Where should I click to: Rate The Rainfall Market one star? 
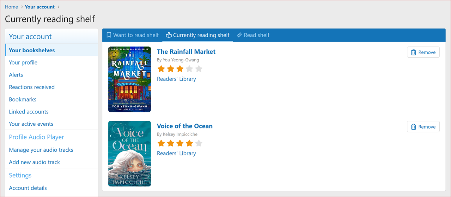pyautogui.click(x=161, y=69)
